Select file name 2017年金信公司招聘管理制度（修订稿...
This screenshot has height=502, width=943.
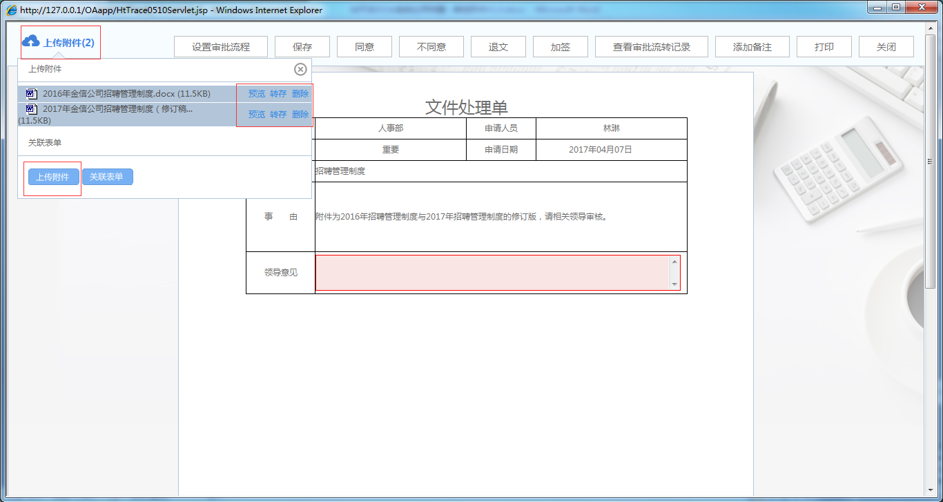click(x=117, y=109)
